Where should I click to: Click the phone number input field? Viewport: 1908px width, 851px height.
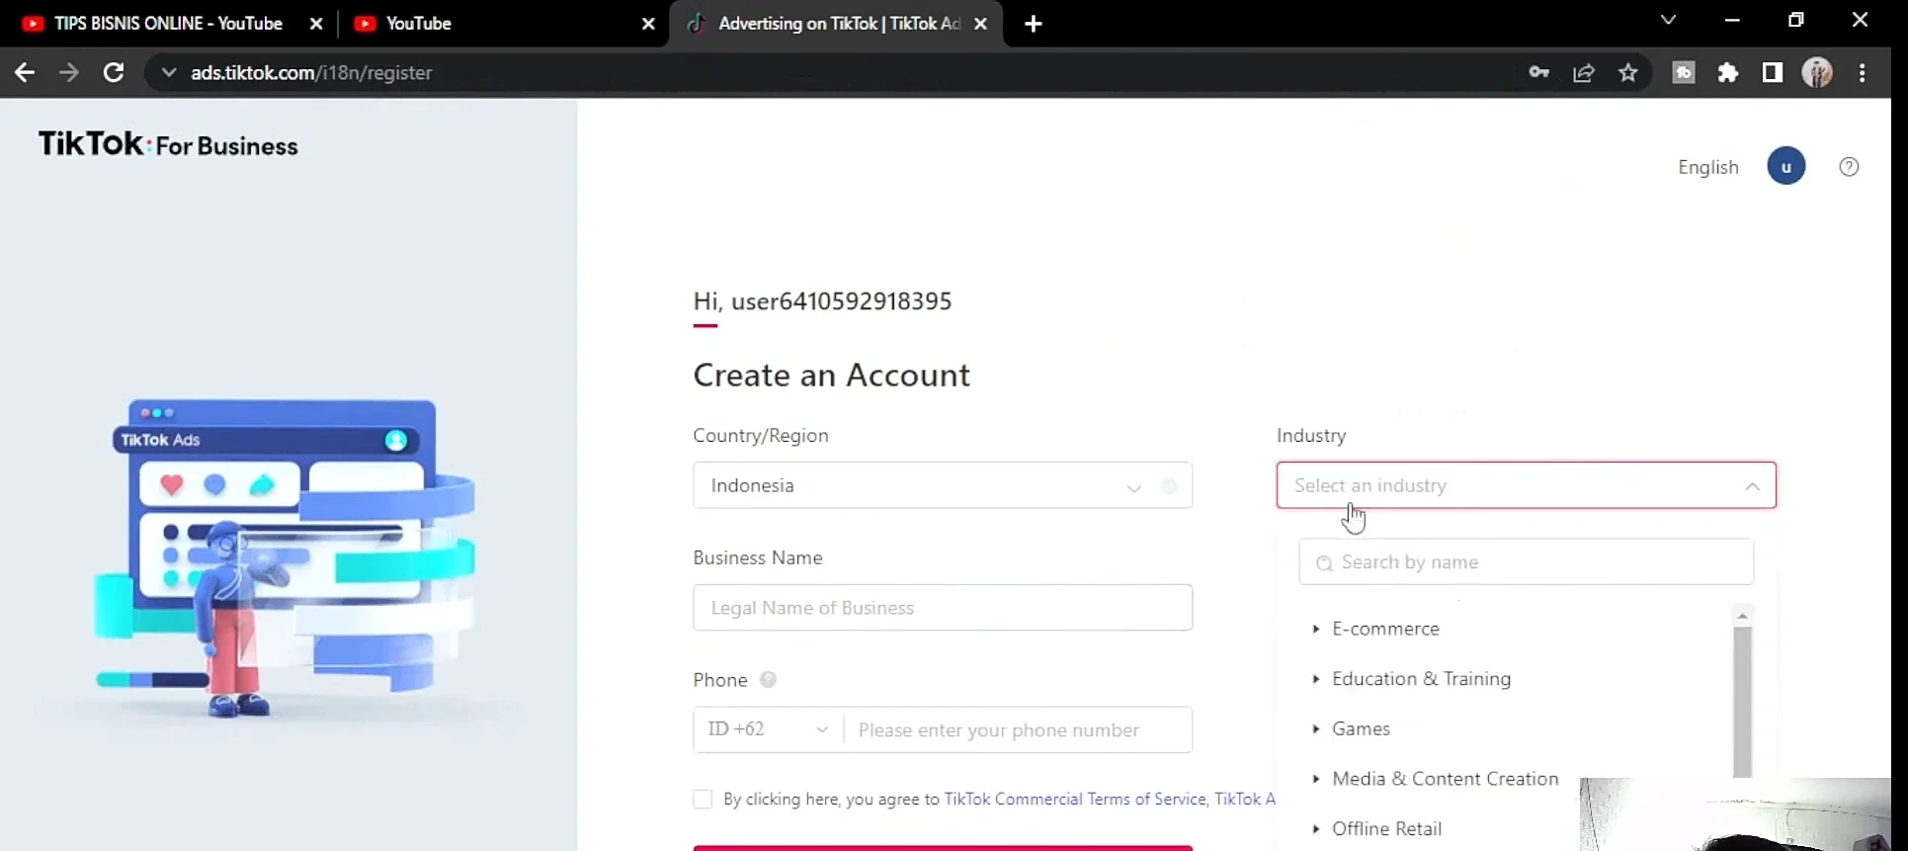click(x=1019, y=729)
